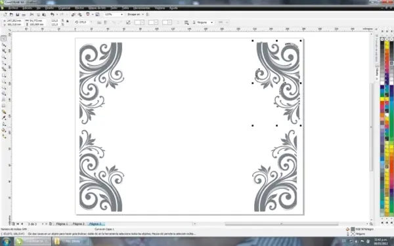This screenshot has height=246, width=394.
Task: Click the Print icon in the toolbar
Action: point(24,14)
